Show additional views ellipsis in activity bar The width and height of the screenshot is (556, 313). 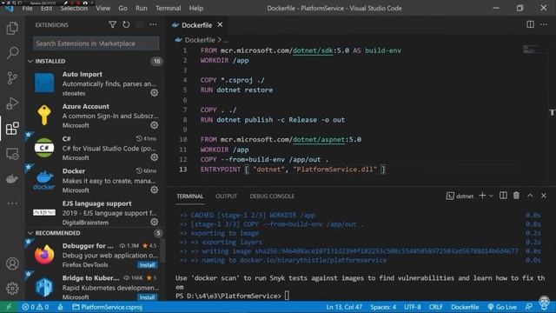(12, 203)
